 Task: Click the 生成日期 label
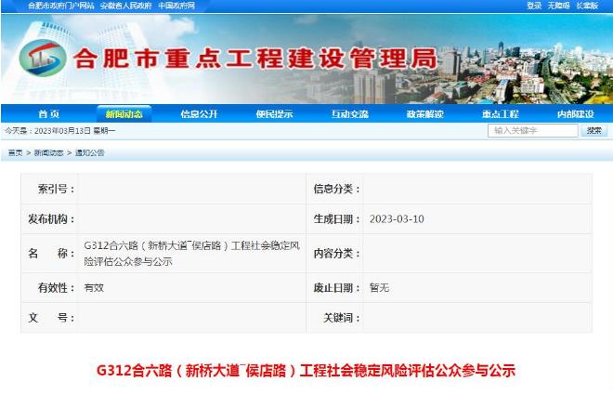[336, 218]
